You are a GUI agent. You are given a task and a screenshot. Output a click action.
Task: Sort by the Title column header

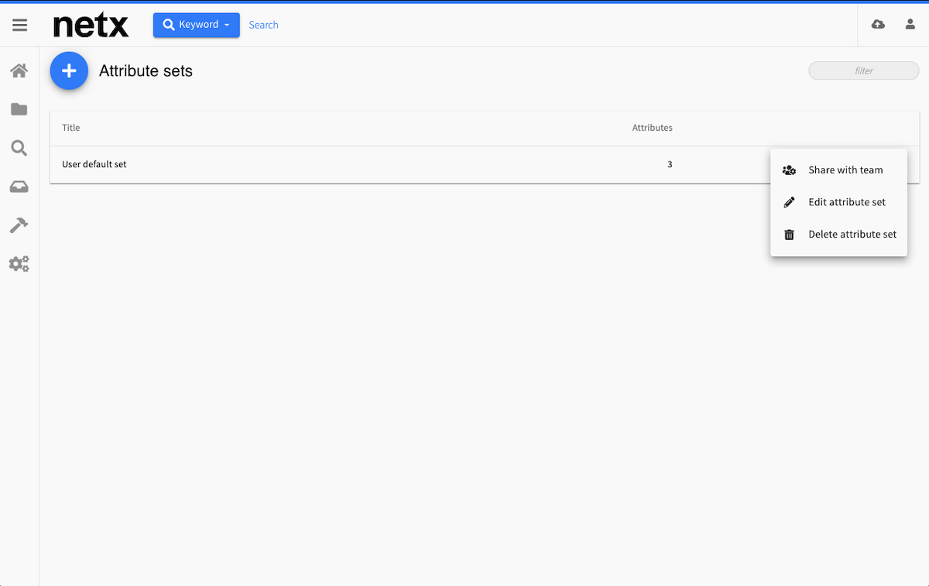pos(71,128)
